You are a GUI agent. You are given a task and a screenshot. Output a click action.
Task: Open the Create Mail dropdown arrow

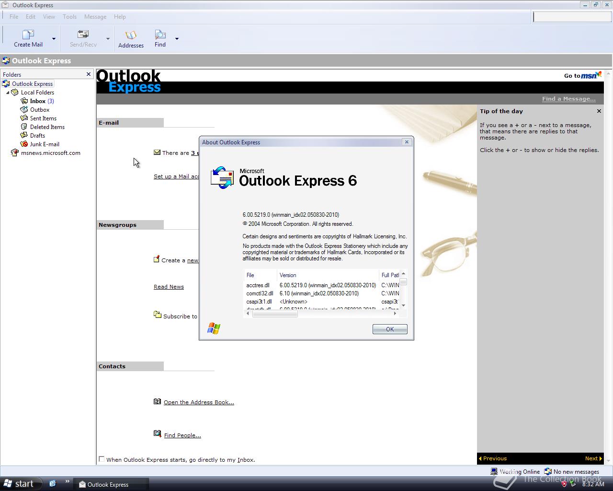[x=54, y=39]
